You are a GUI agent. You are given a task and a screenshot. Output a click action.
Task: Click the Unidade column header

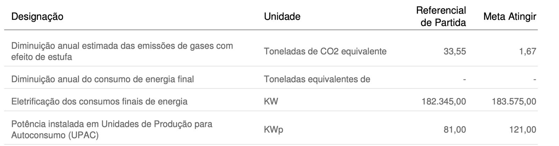click(x=282, y=16)
